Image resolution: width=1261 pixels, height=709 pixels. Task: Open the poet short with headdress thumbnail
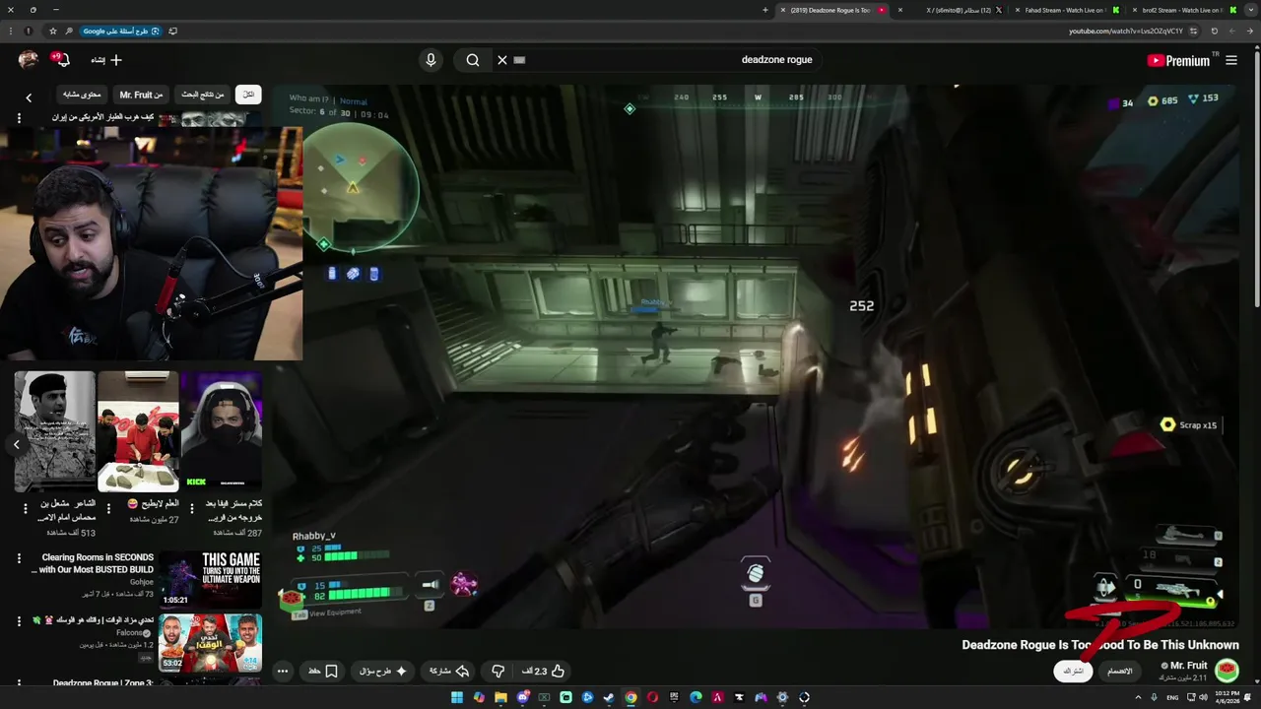point(55,431)
